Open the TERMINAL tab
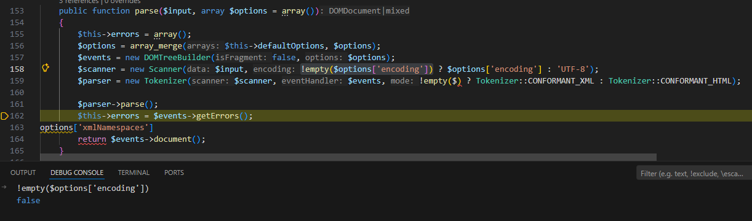Image resolution: width=752 pixels, height=221 pixels. [134, 173]
